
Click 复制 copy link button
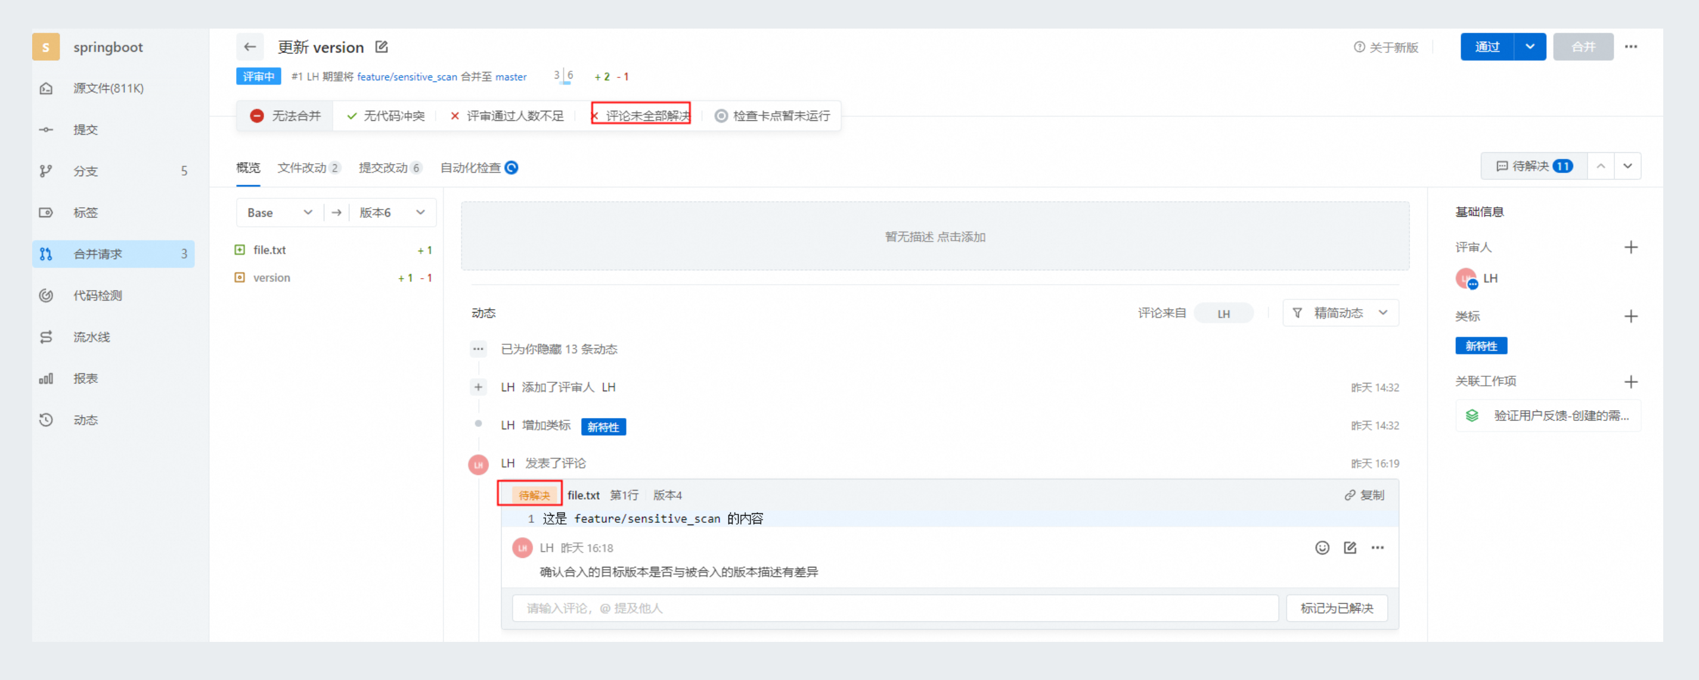(1364, 495)
